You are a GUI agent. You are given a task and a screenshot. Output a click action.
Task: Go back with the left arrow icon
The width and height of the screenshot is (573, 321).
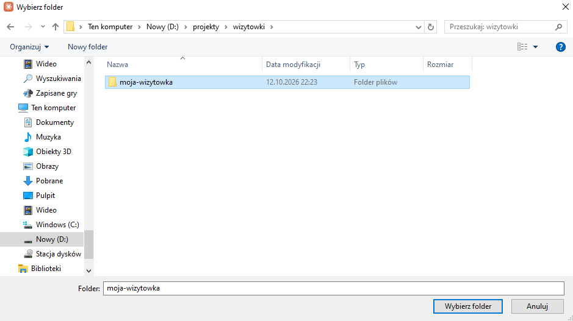pyautogui.click(x=10, y=27)
